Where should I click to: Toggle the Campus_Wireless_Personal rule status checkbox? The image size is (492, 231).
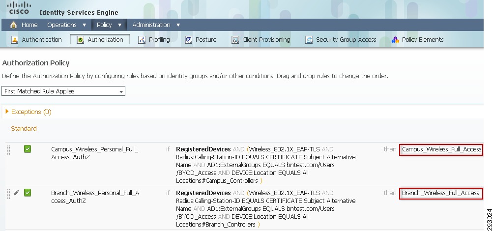click(28, 149)
